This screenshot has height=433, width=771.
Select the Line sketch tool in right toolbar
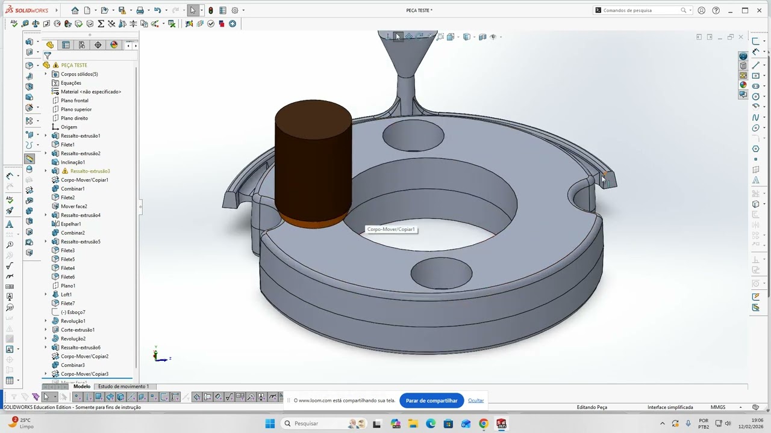click(x=755, y=66)
